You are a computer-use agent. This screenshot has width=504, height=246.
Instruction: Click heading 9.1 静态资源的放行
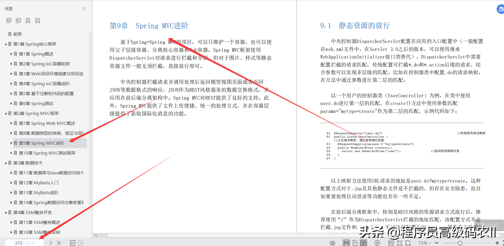[355, 25]
